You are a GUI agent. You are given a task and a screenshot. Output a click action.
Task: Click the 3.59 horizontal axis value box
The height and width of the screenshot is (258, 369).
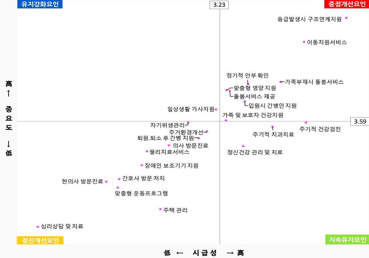click(359, 121)
